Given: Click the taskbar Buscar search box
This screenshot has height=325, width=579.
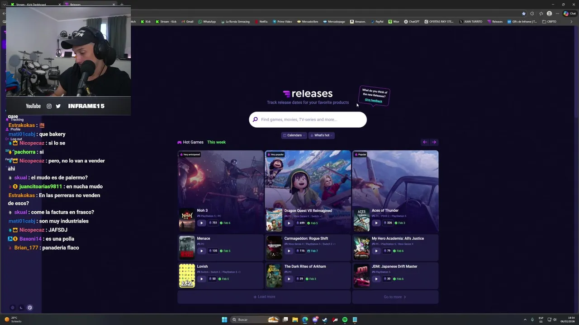Looking at the screenshot, I should (x=255, y=320).
